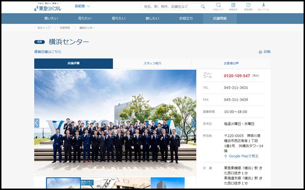Image resolution: width=305 pixels, height=190 pixels.
Task: Show the next photo with right arrow
Action: pos(193,123)
